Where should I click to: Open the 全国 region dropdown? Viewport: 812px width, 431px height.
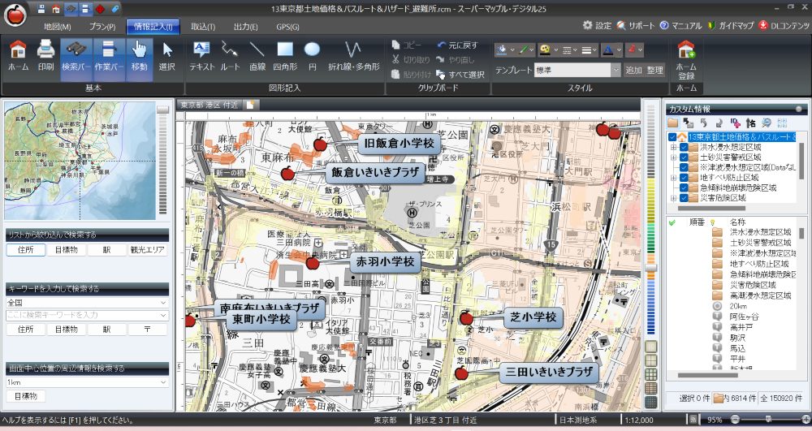click(x=163, y=303)
